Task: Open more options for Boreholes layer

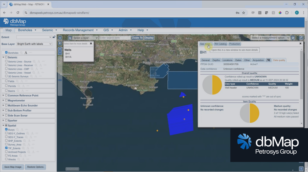Action: point(30,53)
